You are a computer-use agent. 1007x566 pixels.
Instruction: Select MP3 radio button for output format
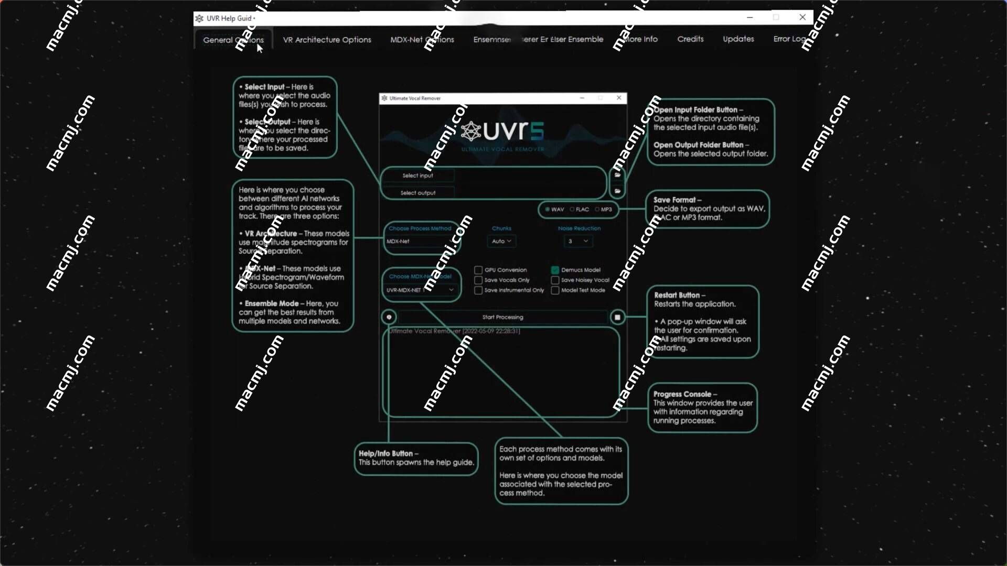click(x=597, y=210)
